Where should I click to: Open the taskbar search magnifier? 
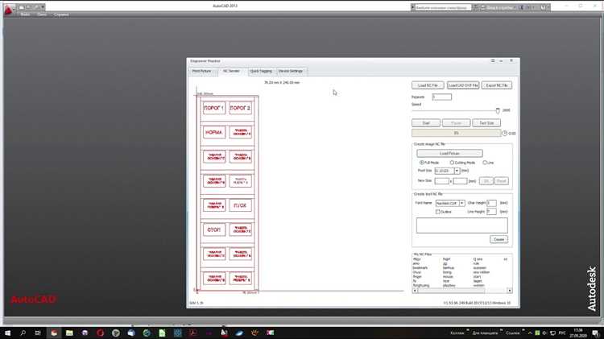click(x=23, y=333)
